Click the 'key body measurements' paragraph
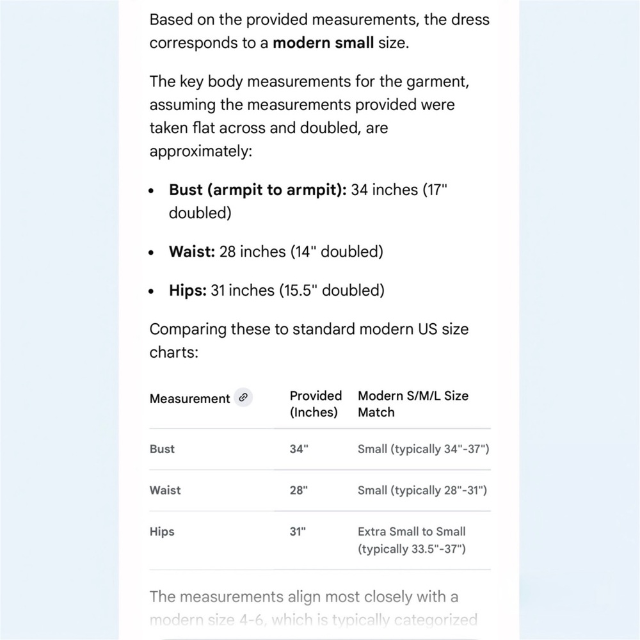This screenshot has height=640, width=640. tap(309, 116)
